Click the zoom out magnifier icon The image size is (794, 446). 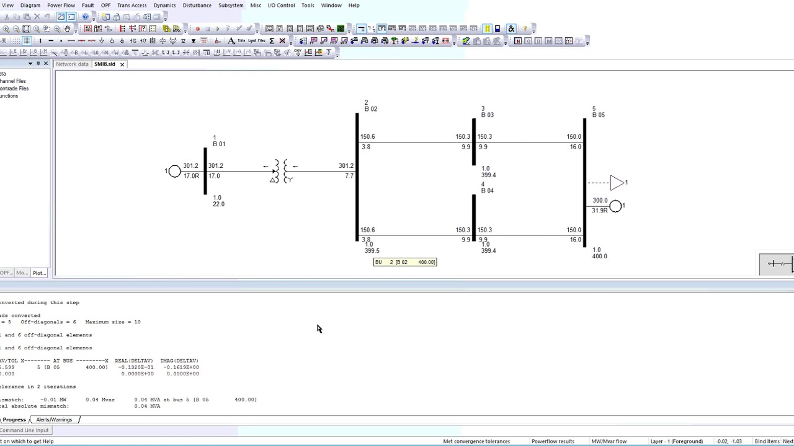tap(16, 28)
